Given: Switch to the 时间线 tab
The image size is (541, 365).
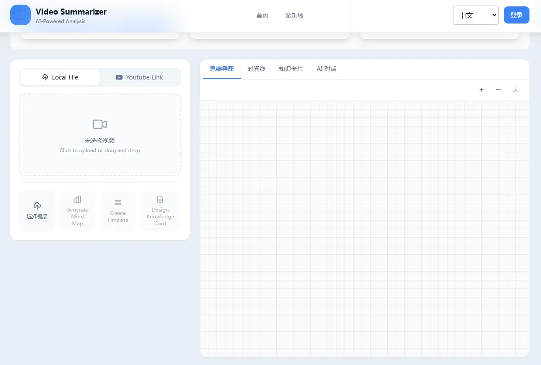Looking at the screenshot, I should [256, 69].
